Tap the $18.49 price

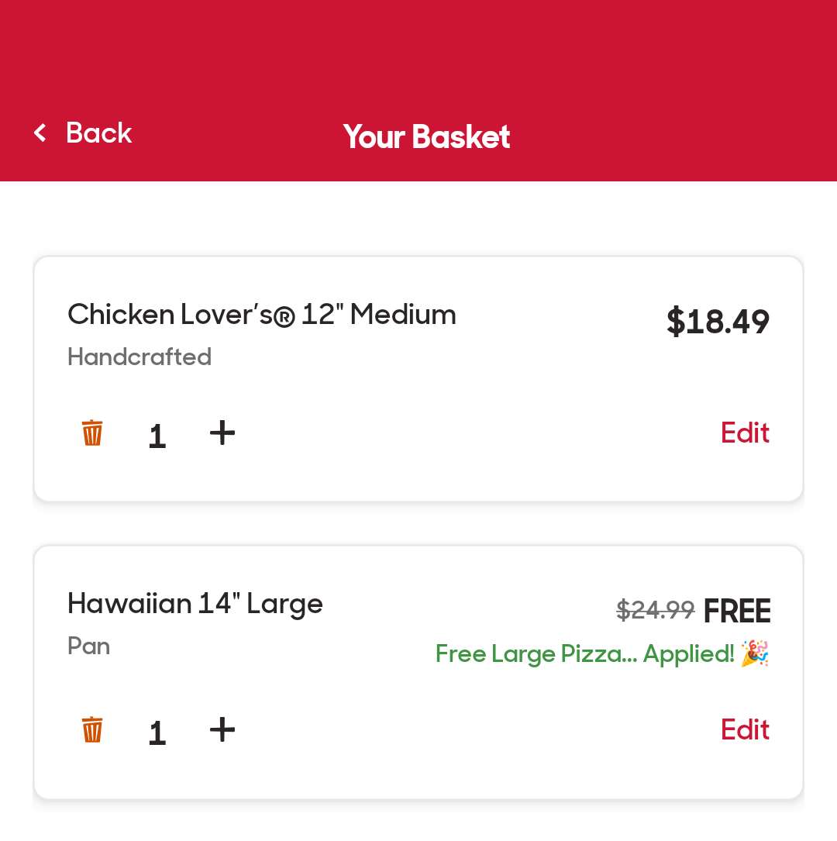point(718,322)
